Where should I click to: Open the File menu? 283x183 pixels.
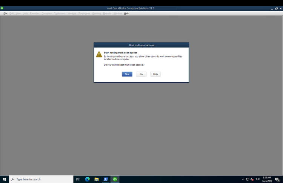click(5, 14)
